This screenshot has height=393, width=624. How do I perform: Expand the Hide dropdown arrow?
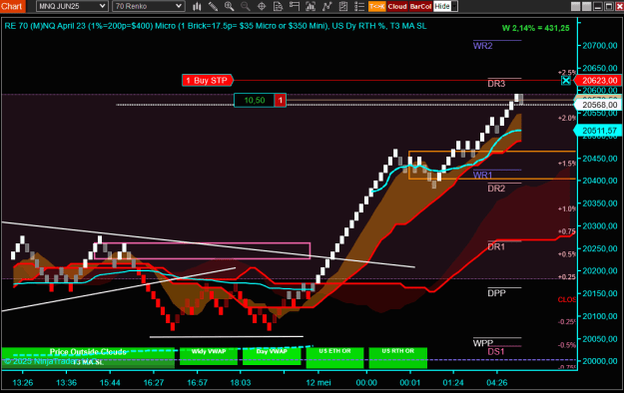(x=454, y=6)
